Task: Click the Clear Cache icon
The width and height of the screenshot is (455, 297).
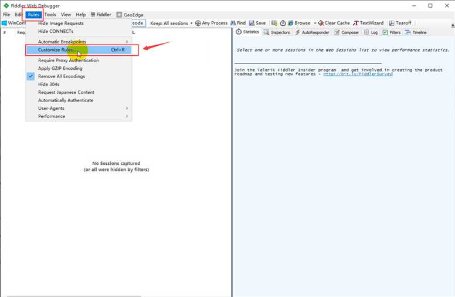Action: (321, 23)
